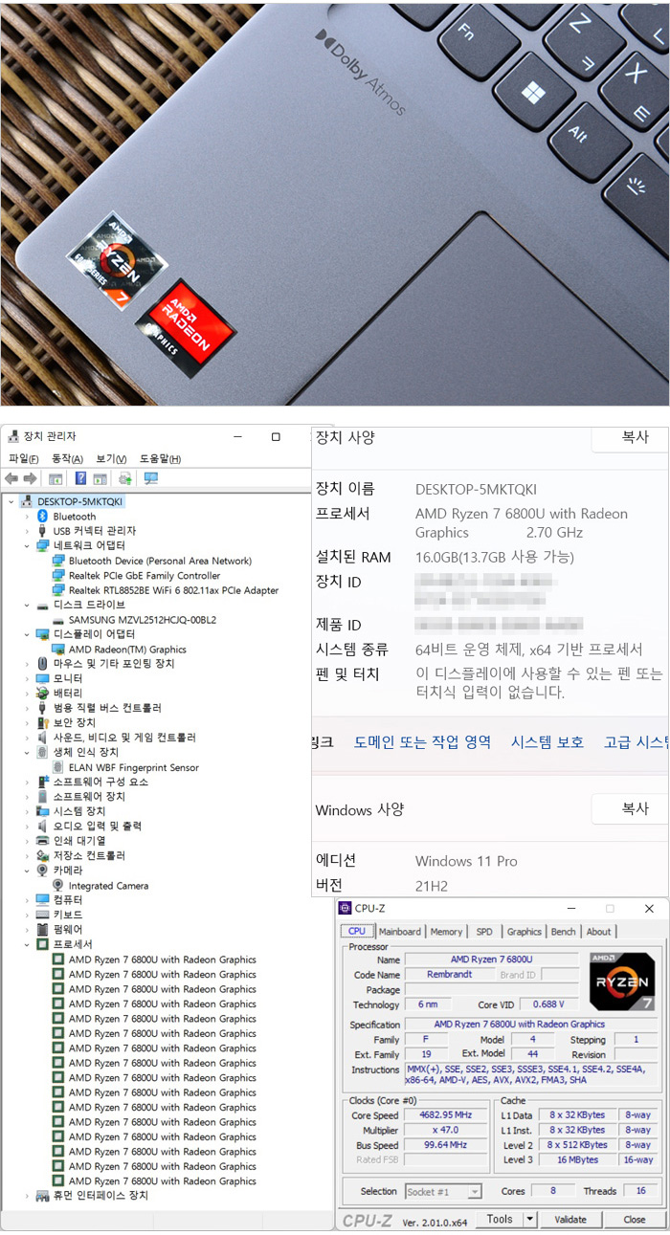
Task: Click the Tools button in CPU-Z
Action: (x=500, y=1220)
